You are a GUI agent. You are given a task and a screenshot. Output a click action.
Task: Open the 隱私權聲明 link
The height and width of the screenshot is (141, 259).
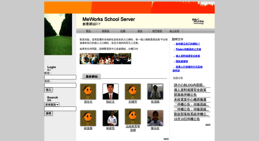click(182, 61)
